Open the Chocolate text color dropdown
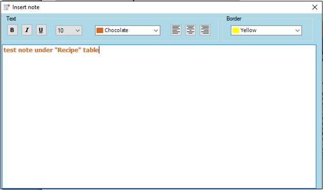Image resolution: width=323 pixels, height=190 pixels. click(127, 31)
